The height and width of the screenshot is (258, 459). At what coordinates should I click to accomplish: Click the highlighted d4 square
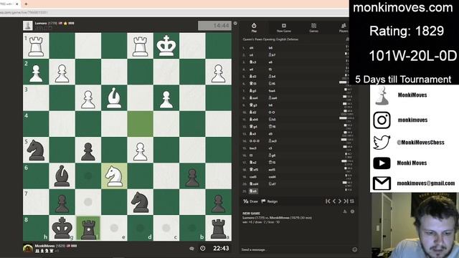[141, 124]
